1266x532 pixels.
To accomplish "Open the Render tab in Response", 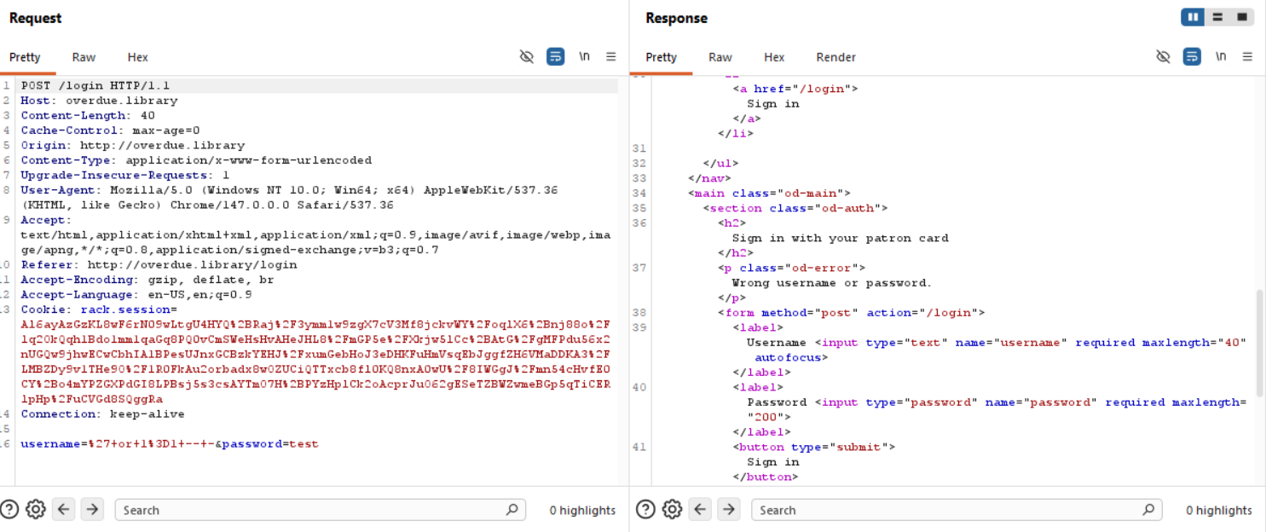I will [835, 57].
